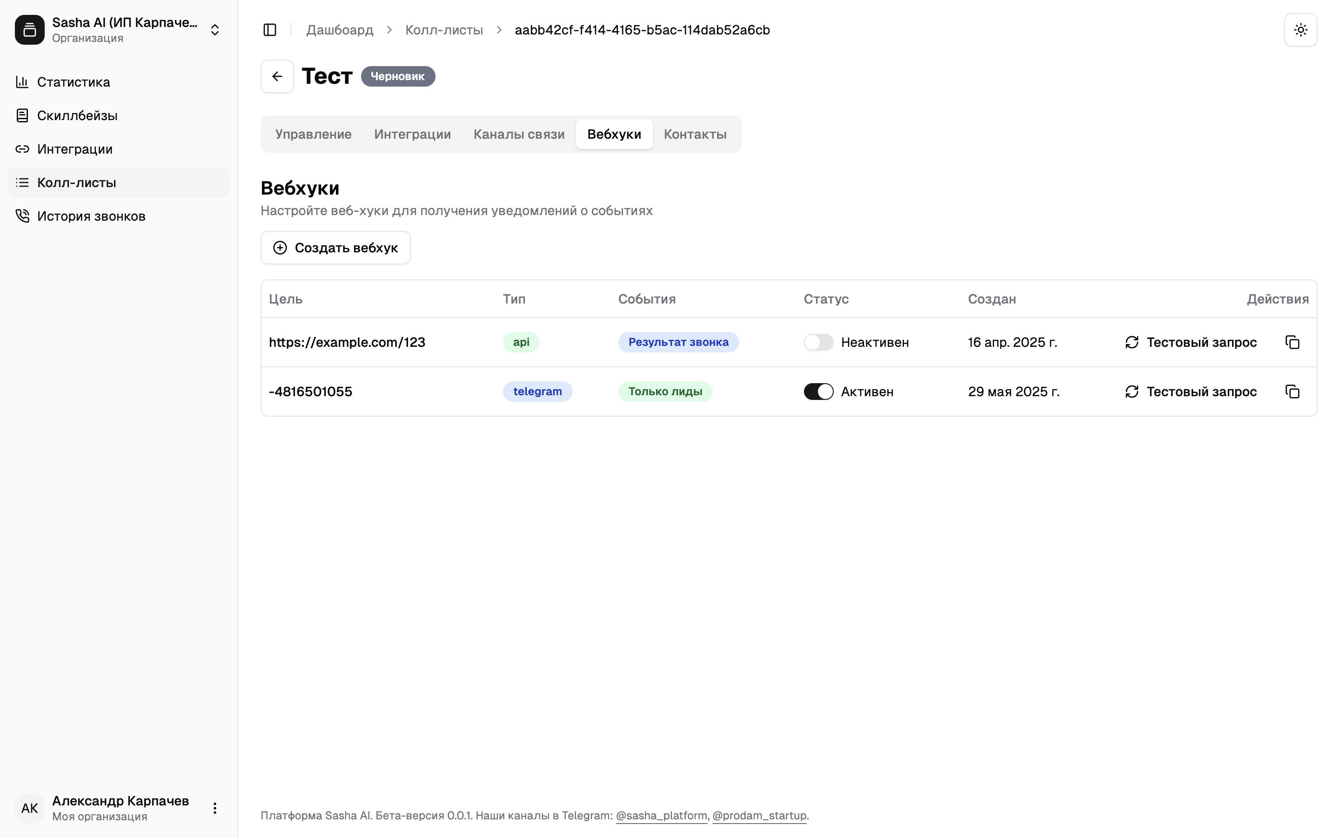Viewport: 1340px width, 838px height.
Task: Open Статистика from the sidebar
Action: pos(73,82)
